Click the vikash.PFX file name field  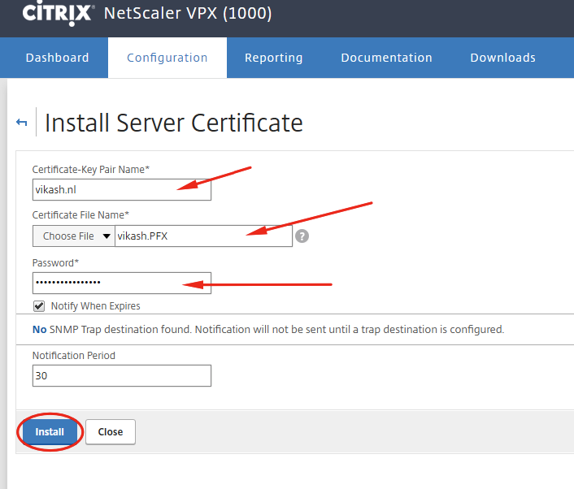[203, 236]
